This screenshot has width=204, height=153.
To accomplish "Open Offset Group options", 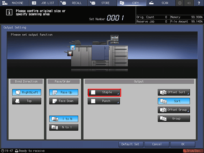I will 174,110.
